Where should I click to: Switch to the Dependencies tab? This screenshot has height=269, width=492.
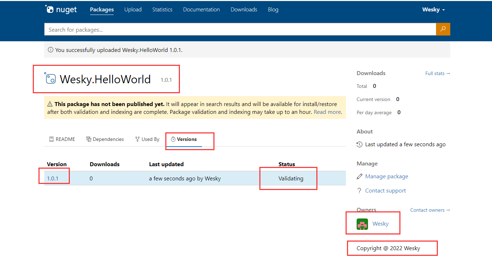[105, 139]
